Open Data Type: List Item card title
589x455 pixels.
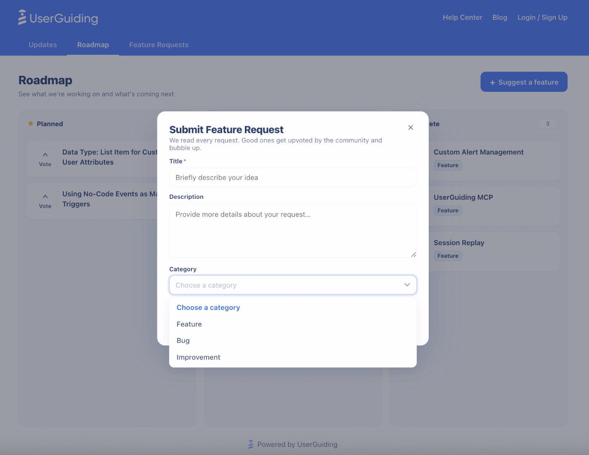(x=110, y=157)
